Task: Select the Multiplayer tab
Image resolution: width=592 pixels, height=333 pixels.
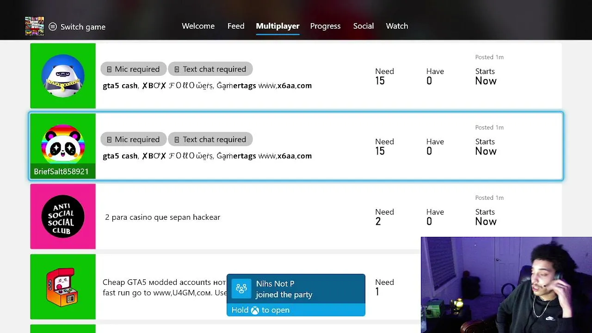Action: pyautogui.click(x=277, y=26)
